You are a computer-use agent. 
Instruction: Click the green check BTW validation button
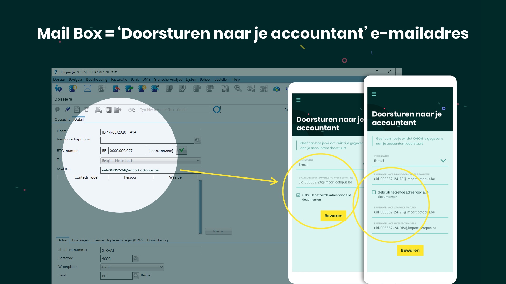click(x=182, y=150)
